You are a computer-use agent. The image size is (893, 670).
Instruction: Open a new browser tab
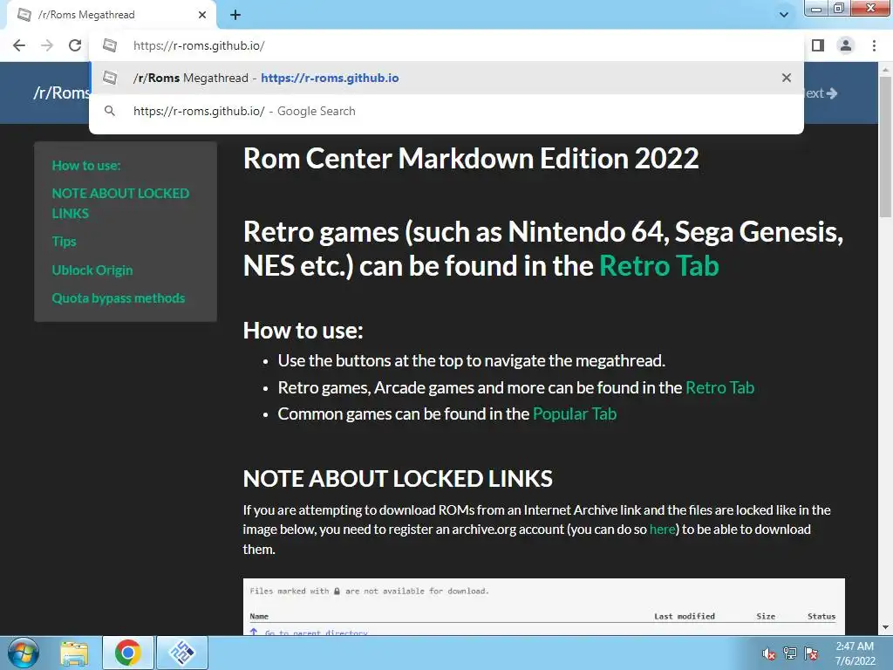(235, 16)
